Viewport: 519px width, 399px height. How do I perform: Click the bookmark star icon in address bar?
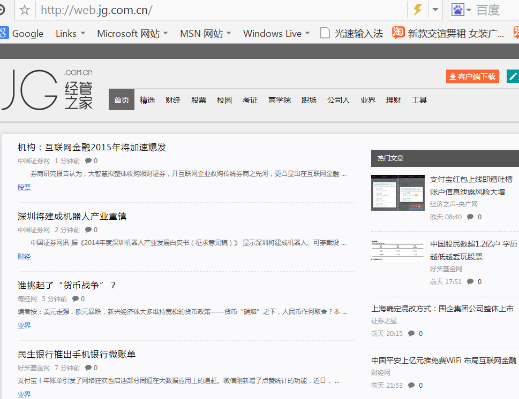(x=25, y=10)
